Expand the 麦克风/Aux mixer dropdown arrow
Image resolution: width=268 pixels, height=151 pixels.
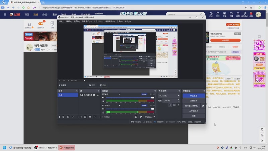point(119,105)
